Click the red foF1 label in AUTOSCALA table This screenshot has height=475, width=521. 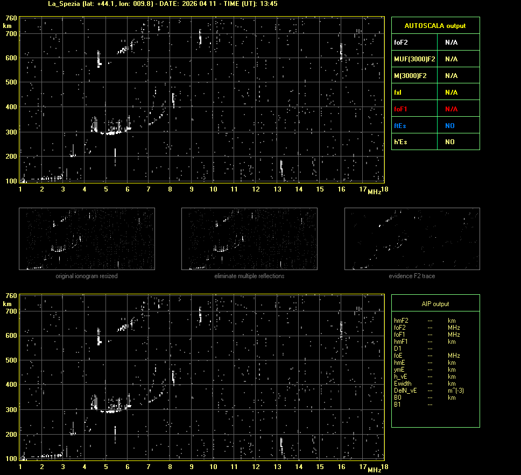[x=401, y=109]
